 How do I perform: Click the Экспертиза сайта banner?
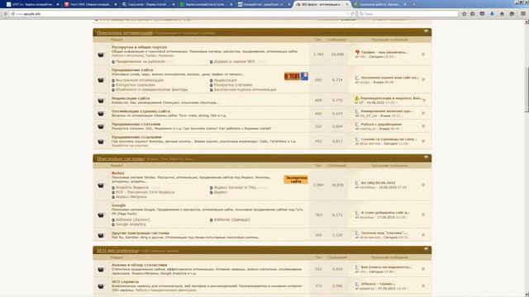click(296, 180)
